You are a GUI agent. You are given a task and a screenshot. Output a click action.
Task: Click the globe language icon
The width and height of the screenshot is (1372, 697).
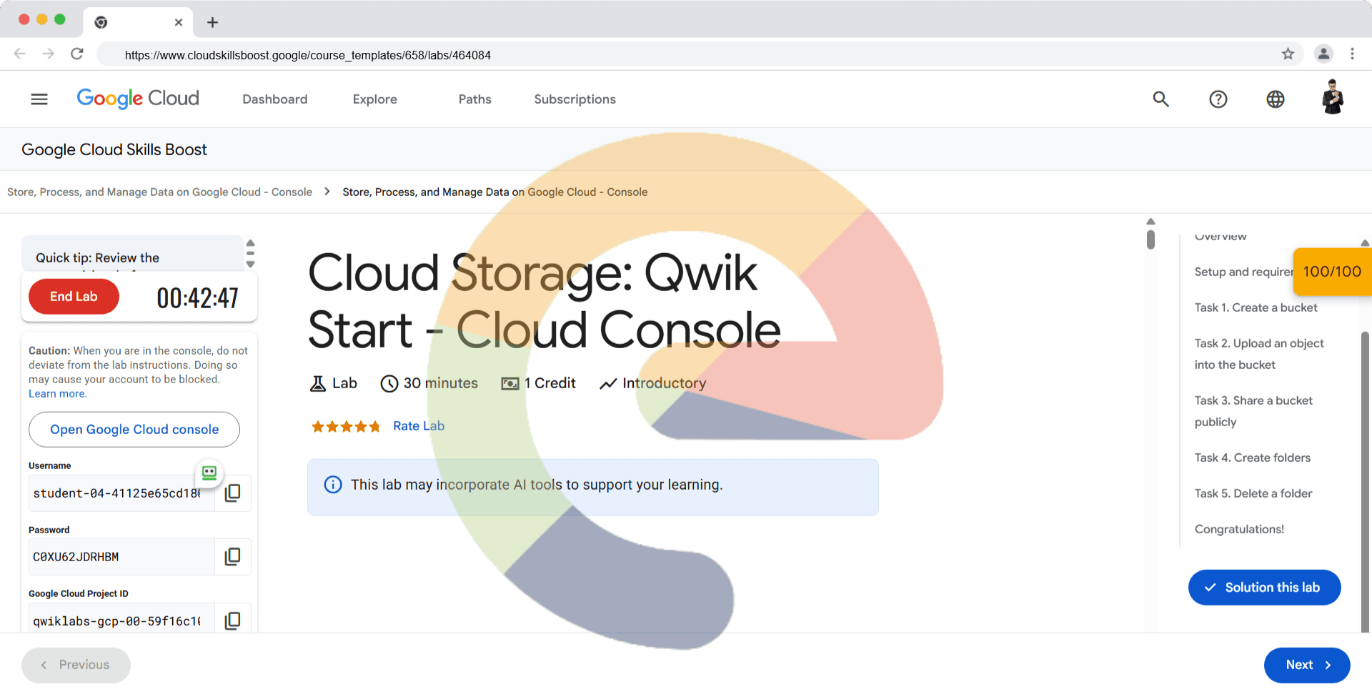[x=1275, y=99]
